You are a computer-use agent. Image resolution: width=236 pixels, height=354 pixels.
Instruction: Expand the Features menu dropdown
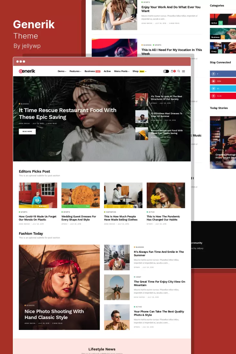pyautogui.click(x=75, y=71)
